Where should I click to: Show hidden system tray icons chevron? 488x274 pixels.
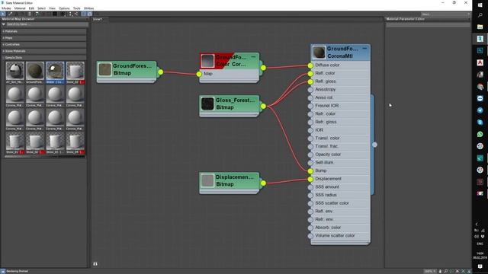click(477, 224)
